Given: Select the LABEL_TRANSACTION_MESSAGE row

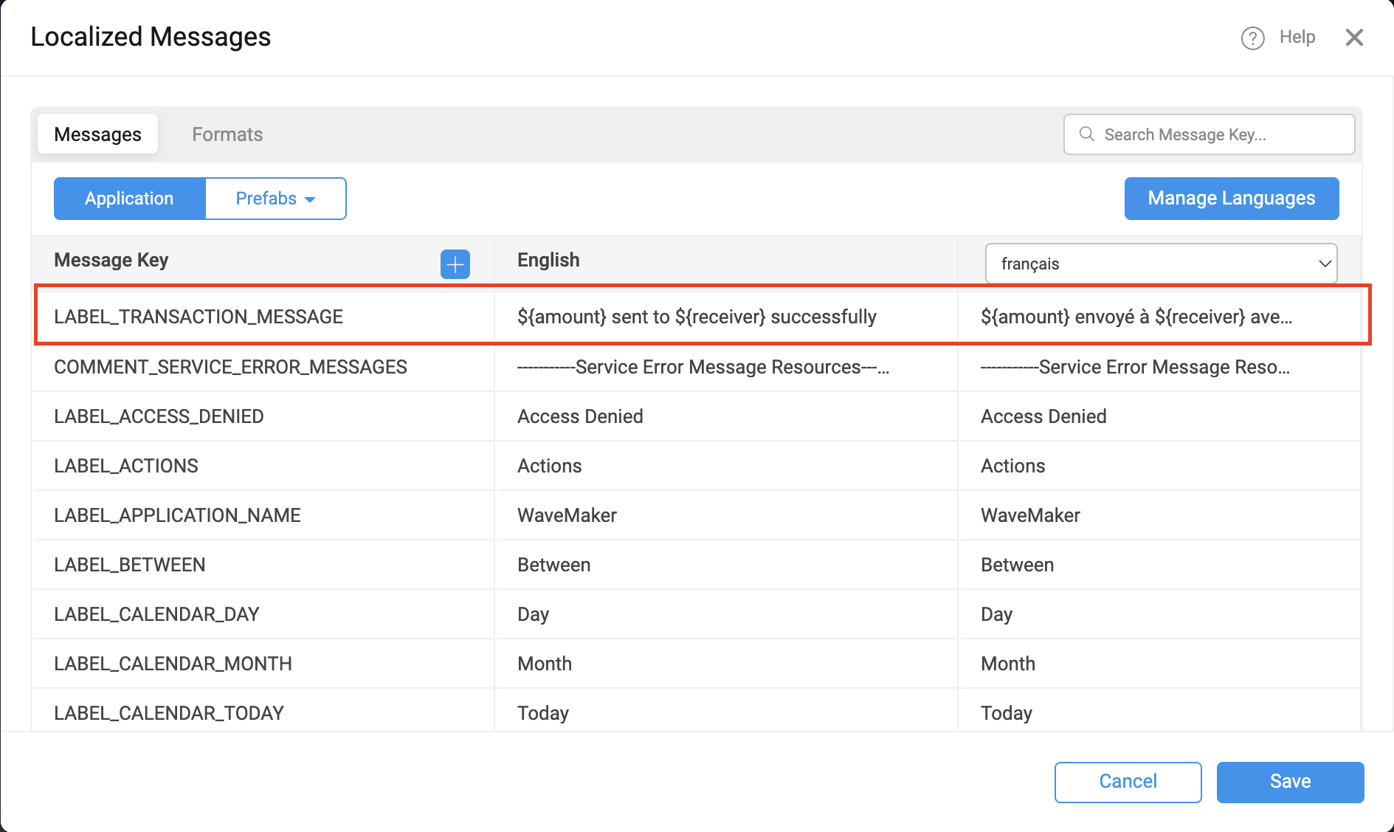Looking at the screenshot, I should [199, 316].
